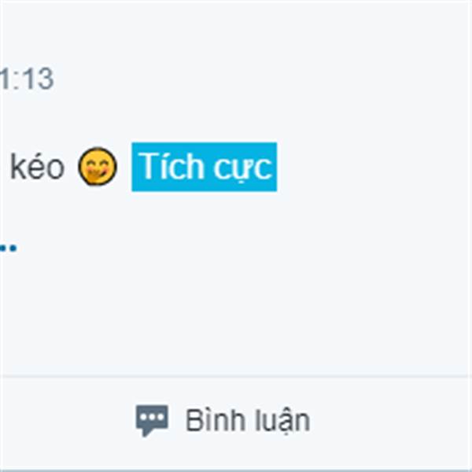Click the orange emoji next to Tích cực
This screenshot has width=472, height=472.
pyautogui.click(x=98, y=166)
